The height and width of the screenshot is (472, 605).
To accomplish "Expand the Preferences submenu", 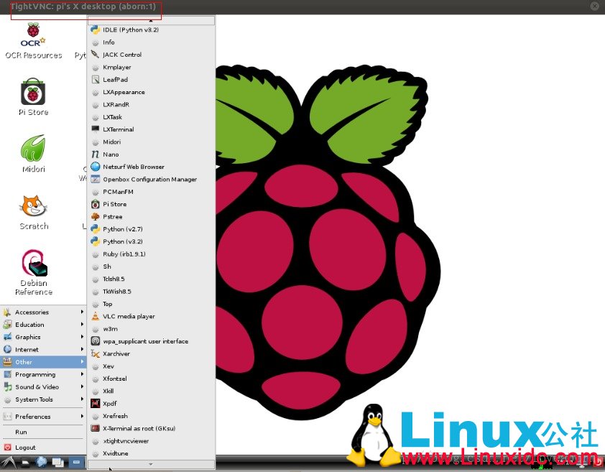I will tap(43, 417).
